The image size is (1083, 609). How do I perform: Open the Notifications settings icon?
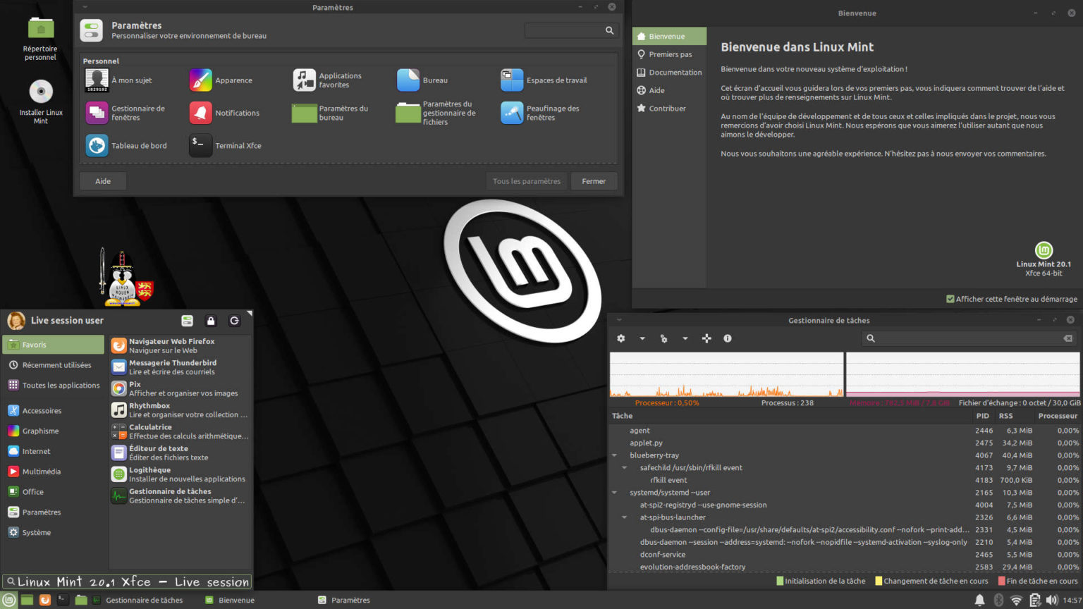pyautogui.click(x=200, y=113)
